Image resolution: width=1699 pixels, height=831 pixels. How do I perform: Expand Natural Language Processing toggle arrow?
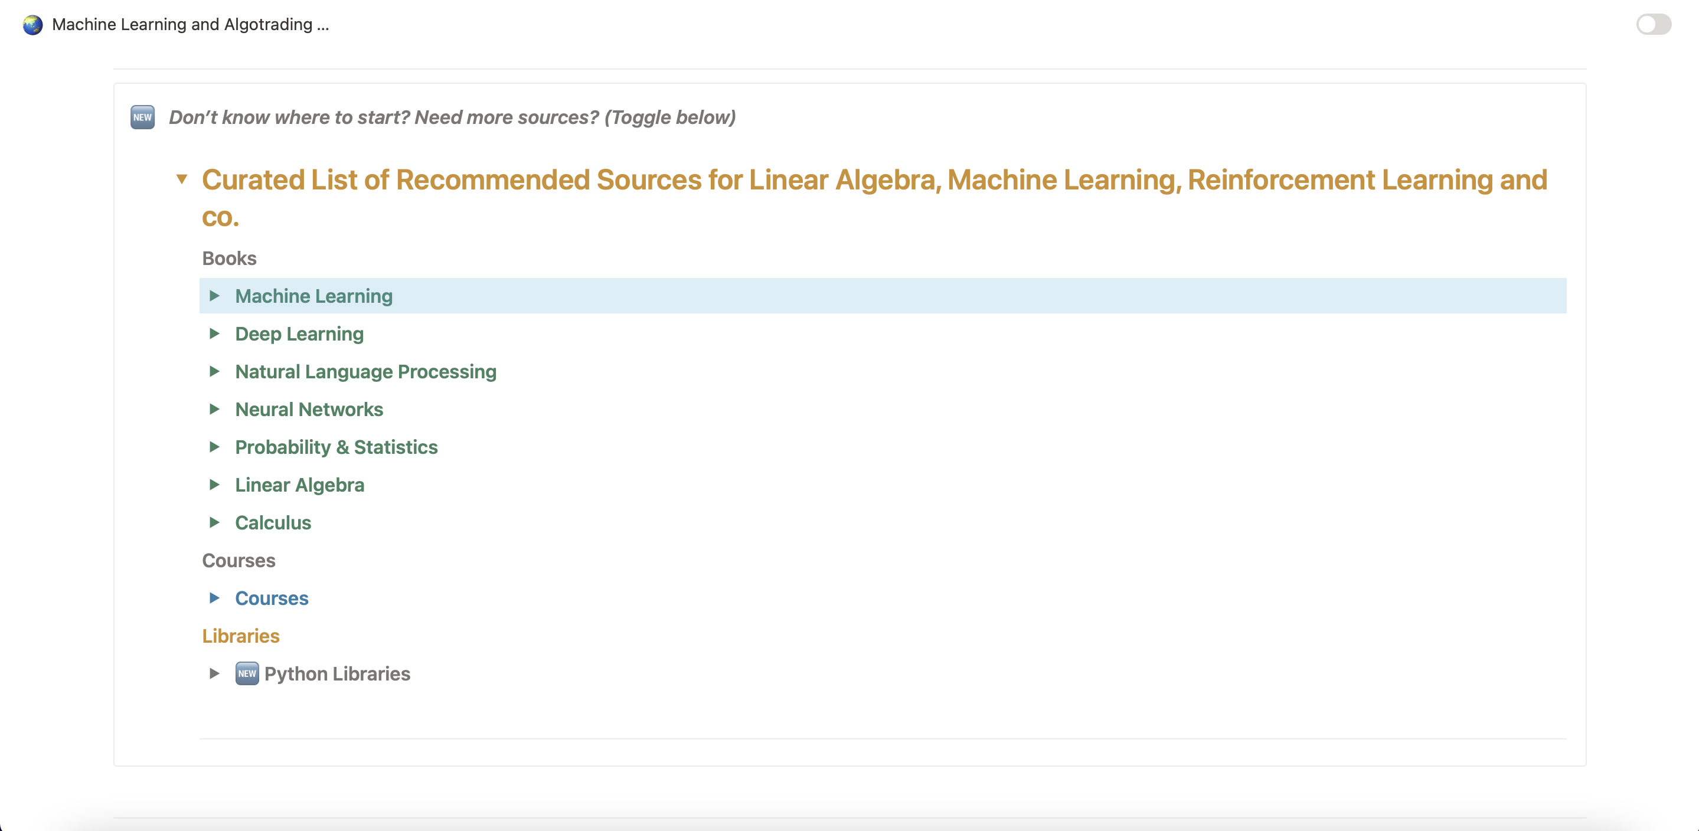pyautogui.click(x=214, y=371)
